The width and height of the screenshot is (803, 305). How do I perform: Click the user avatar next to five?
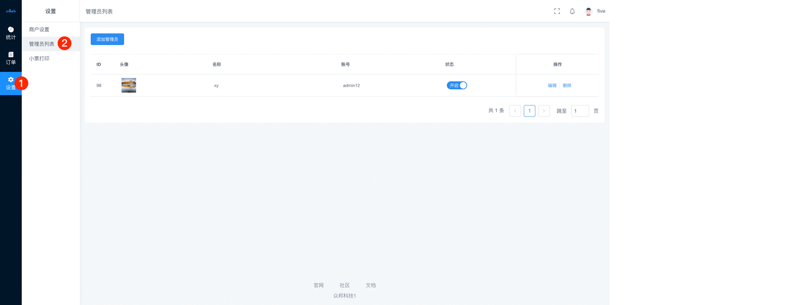point(589,11)
